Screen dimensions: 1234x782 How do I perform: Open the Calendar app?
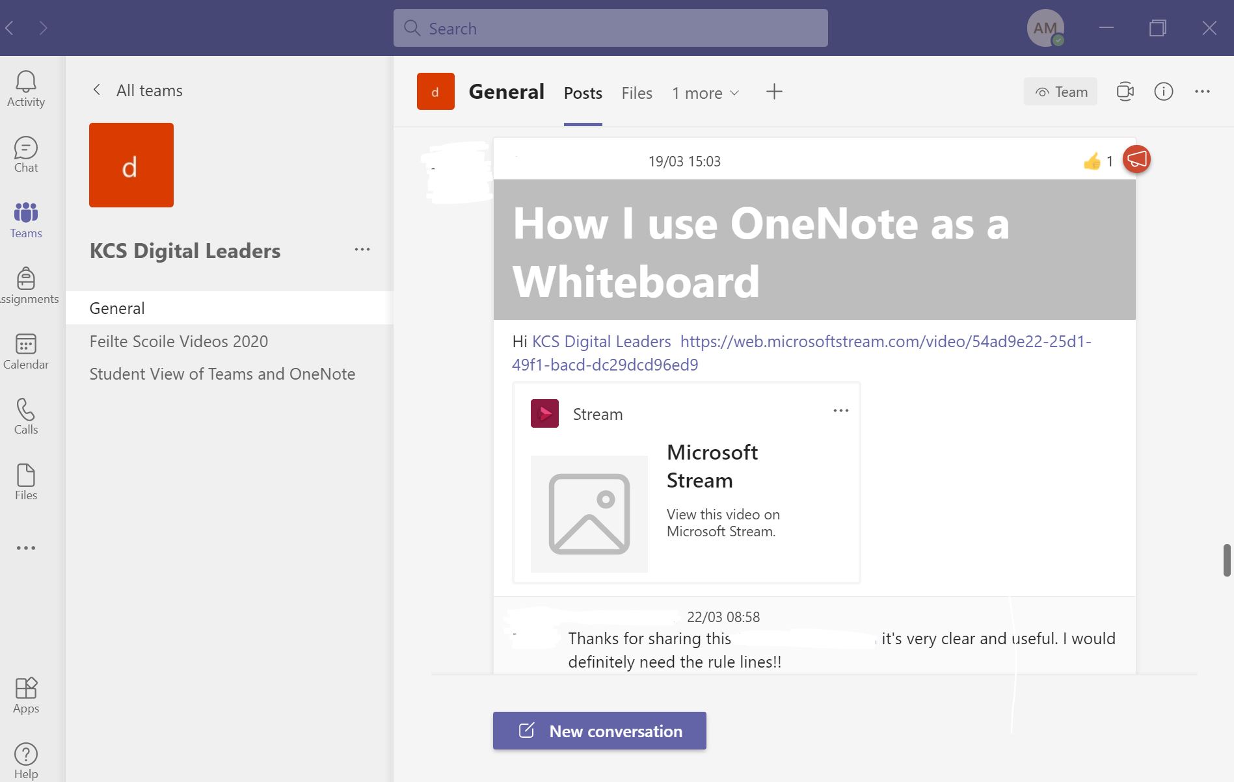point(26,352)
